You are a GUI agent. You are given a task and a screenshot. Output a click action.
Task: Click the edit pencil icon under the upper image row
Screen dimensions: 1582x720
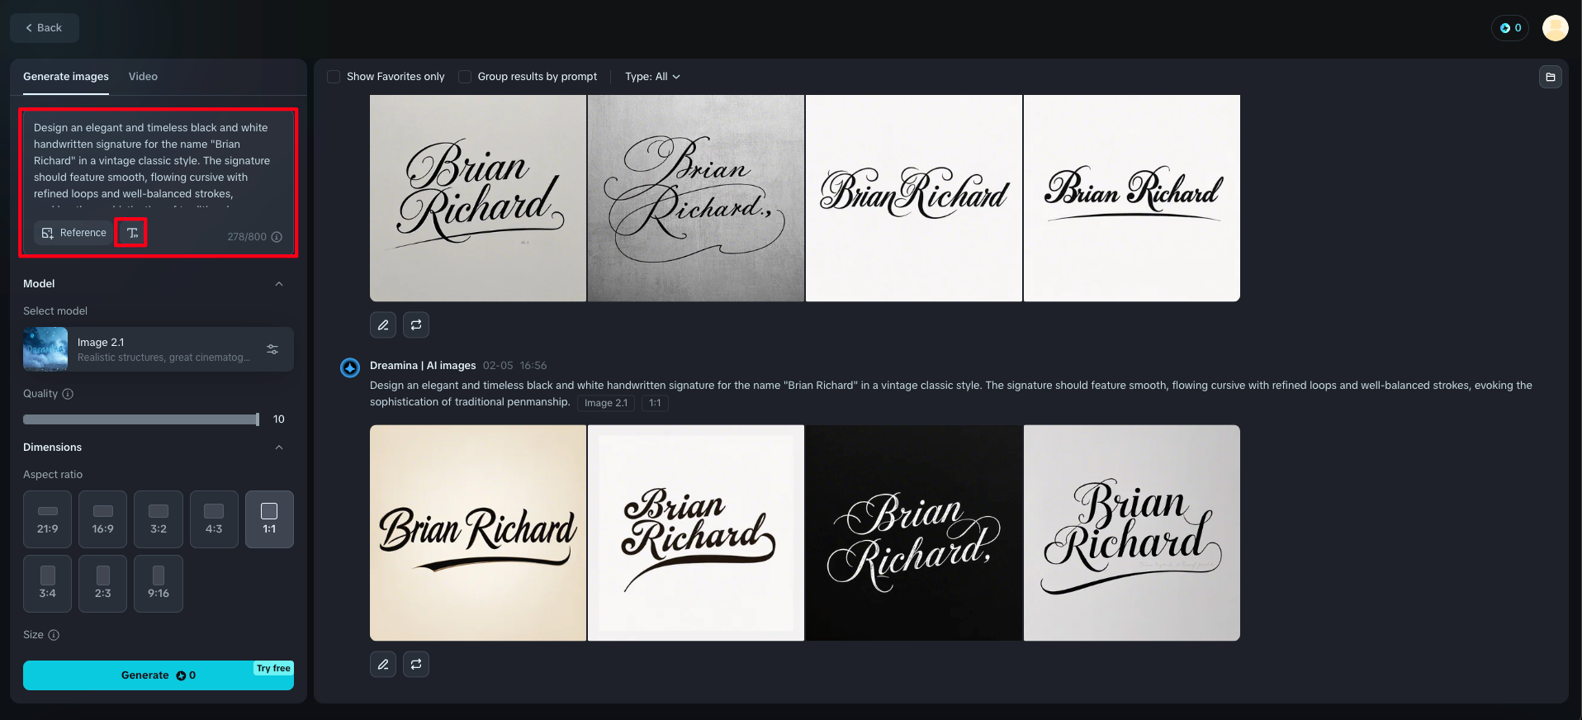383,325
